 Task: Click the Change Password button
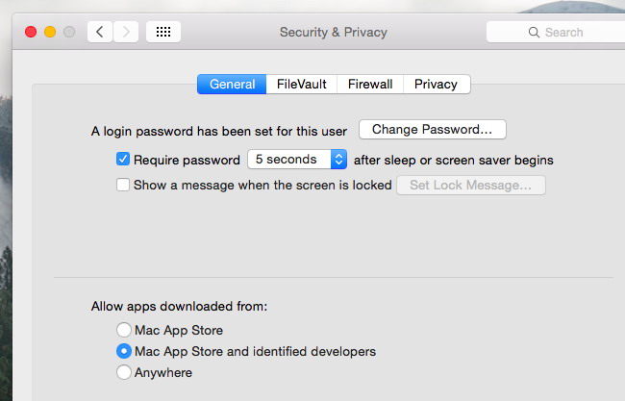coord(433,129)
